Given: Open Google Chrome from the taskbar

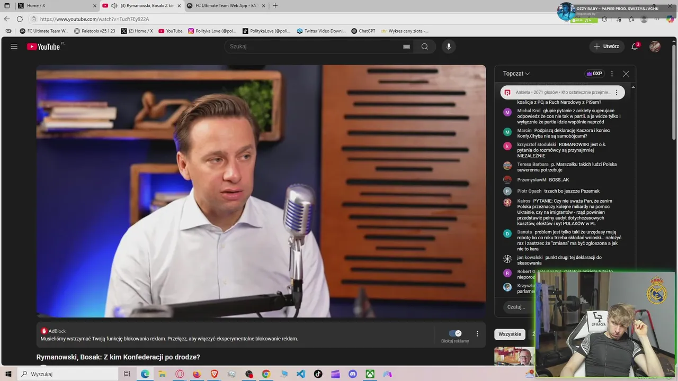Looking at the screenshot, I should click(266, 374).
